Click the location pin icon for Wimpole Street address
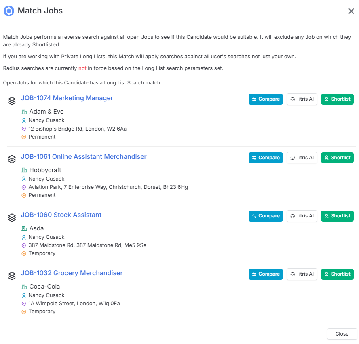 pyautogui.click(x=24, y=304)
